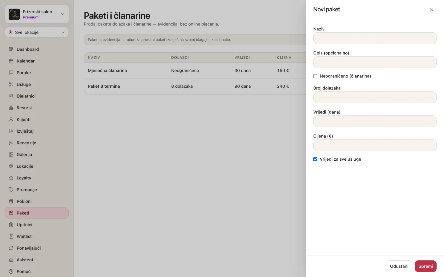The height and width of the screenshot is (277, 444).
Task: Click the Upitnici clipboard icon
Action: [11, 225]
